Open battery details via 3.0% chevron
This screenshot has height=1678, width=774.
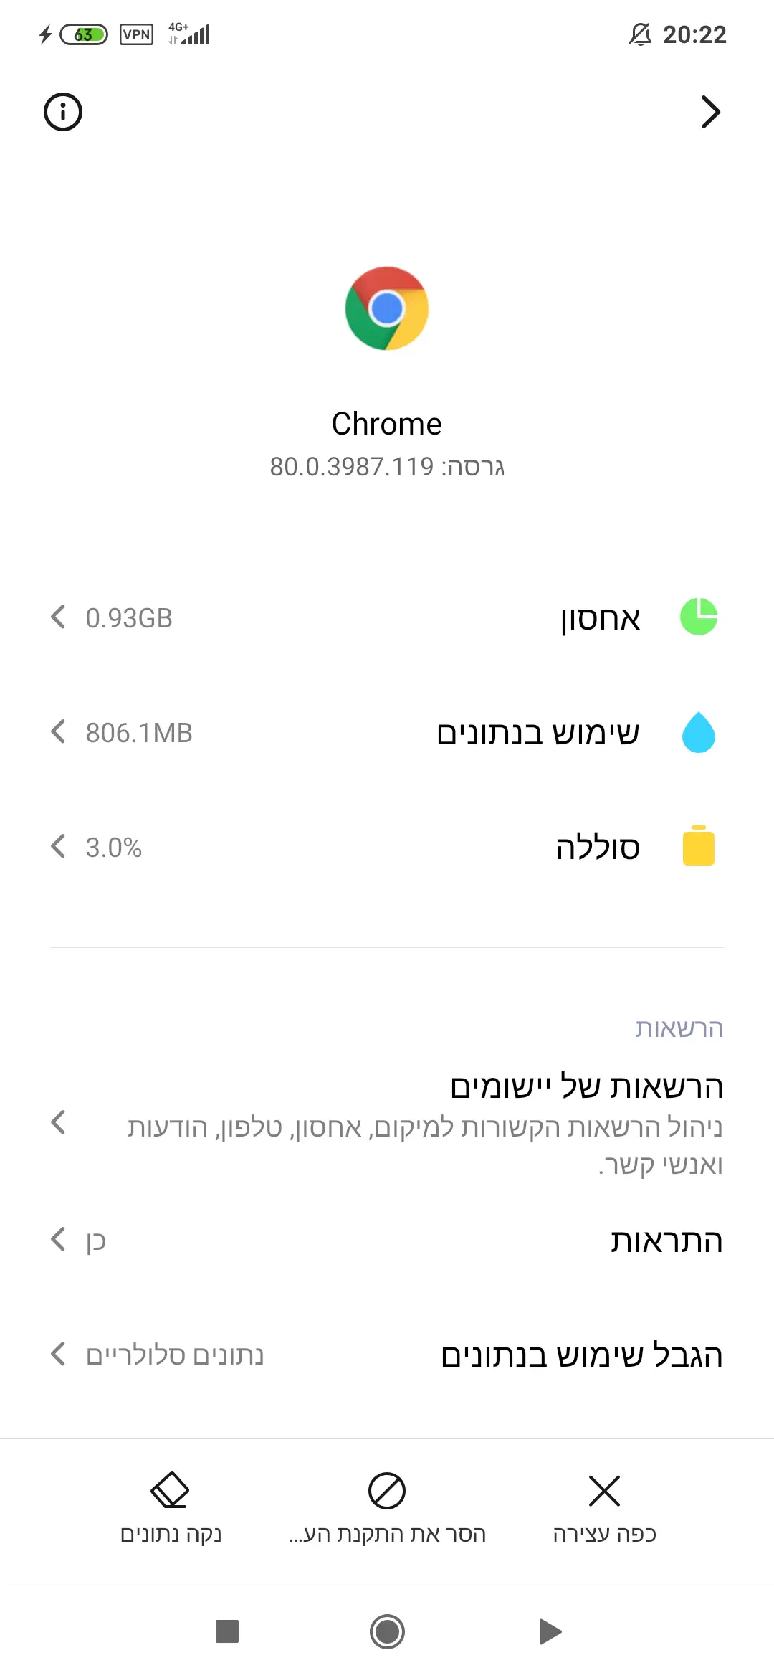[59, 846]
